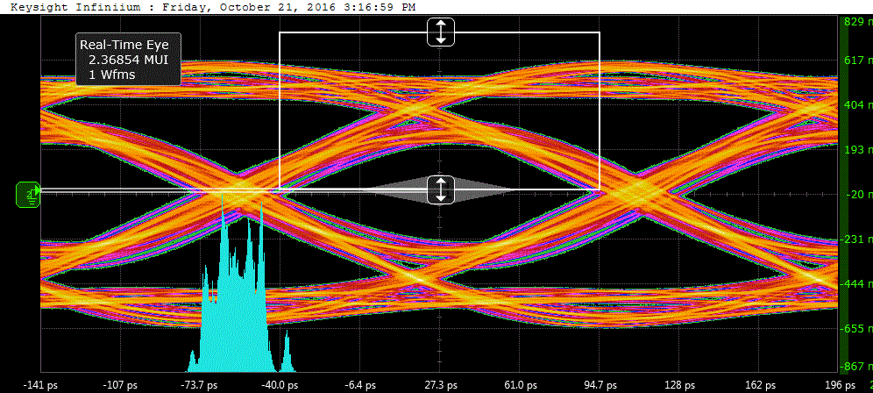873x393 pixels.
Task: Click the bottom vertical resize handle on the window
Action: click(440, 189)
